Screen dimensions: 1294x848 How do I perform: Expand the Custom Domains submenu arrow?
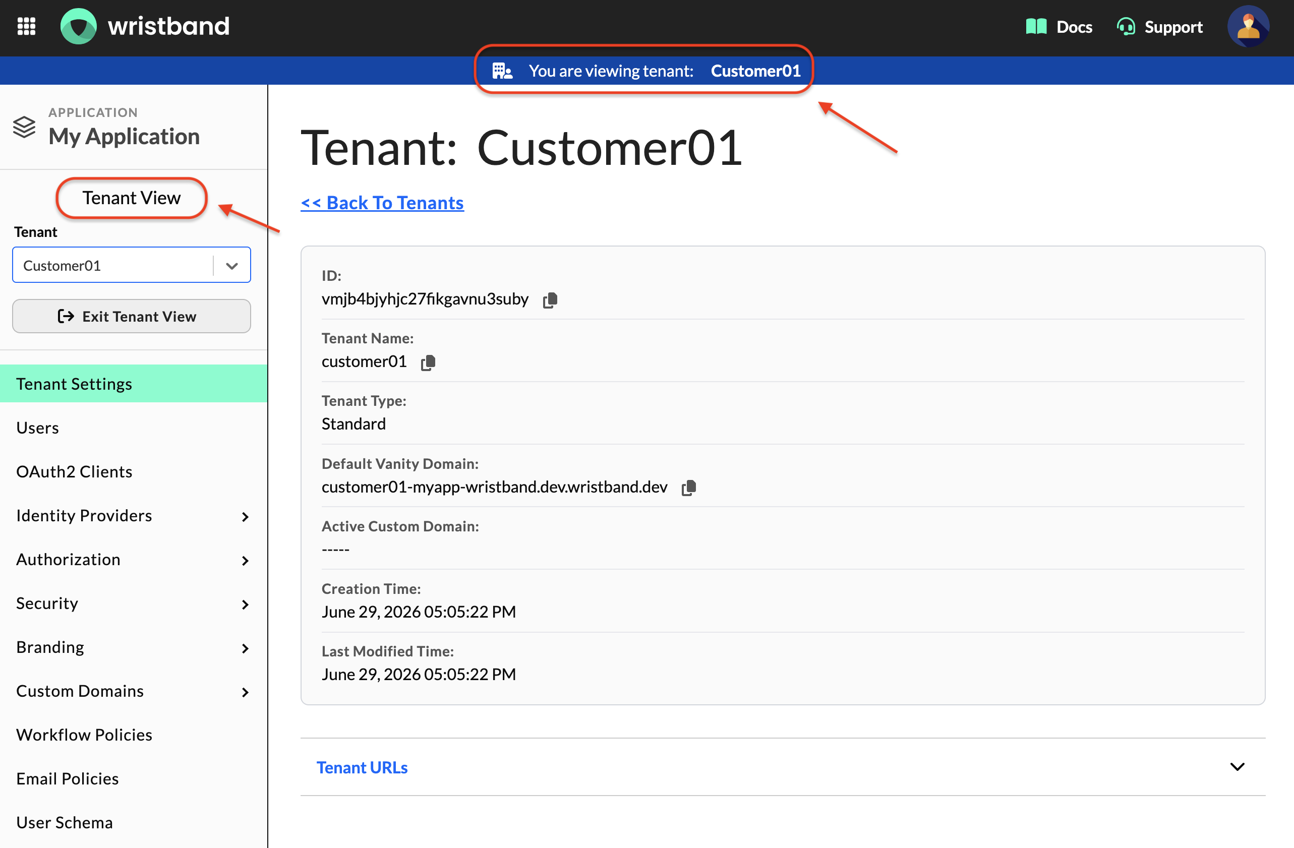245,692
